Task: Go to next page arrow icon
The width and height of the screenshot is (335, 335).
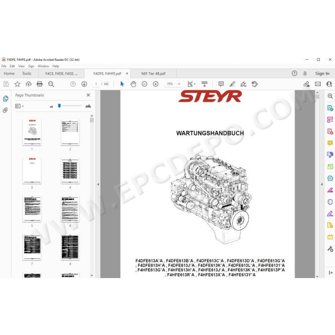Action: coord(84,84)
